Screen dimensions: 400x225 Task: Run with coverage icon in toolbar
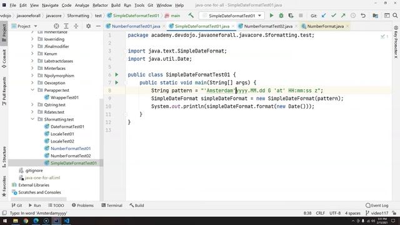pos(291,16)
